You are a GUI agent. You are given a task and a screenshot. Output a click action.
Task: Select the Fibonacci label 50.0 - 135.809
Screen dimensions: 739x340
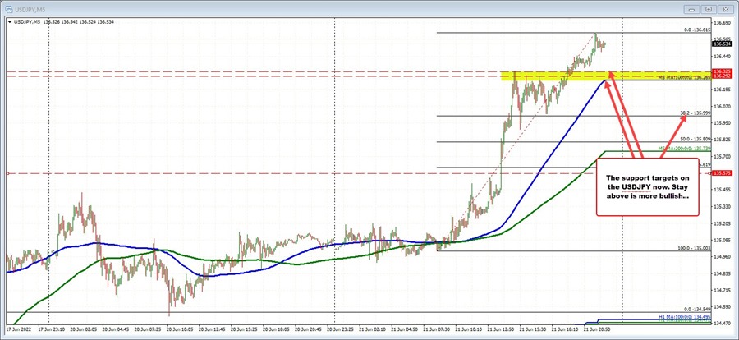click(x=695, y=139)
